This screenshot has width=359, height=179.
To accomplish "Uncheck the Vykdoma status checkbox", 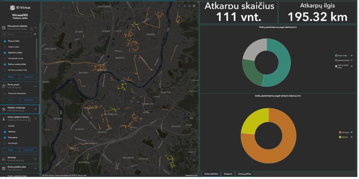I will (5, 132).
